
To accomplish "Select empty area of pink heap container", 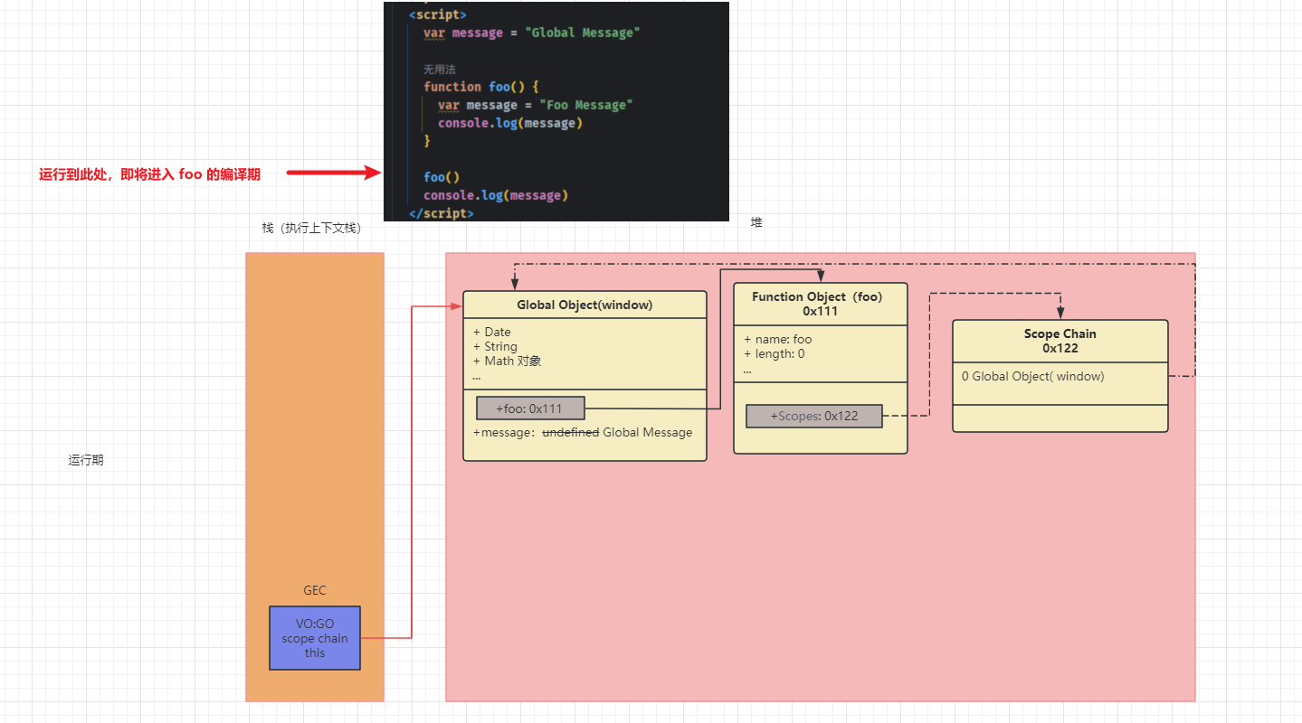I will coord(814,578).
